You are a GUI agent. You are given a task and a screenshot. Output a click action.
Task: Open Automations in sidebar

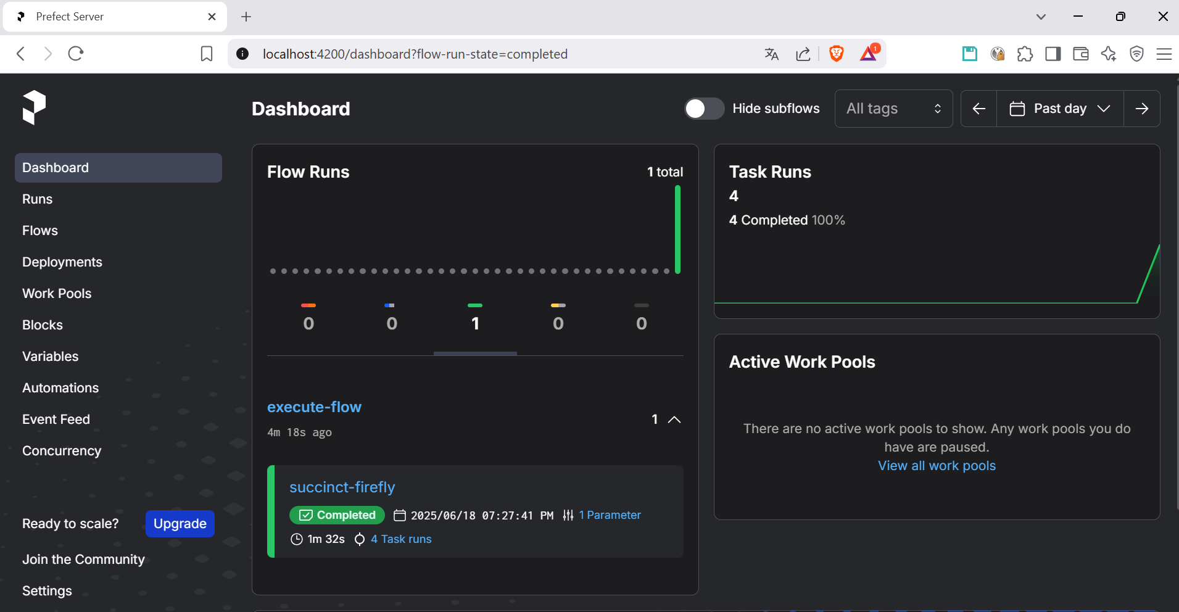(x=118, y=388)
